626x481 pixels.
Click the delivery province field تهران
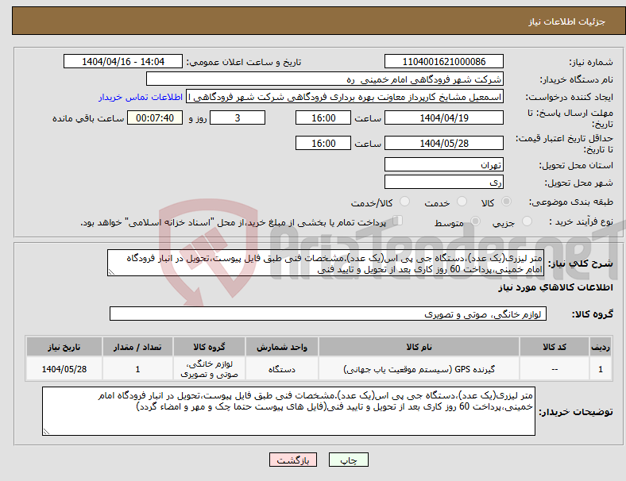443,165
